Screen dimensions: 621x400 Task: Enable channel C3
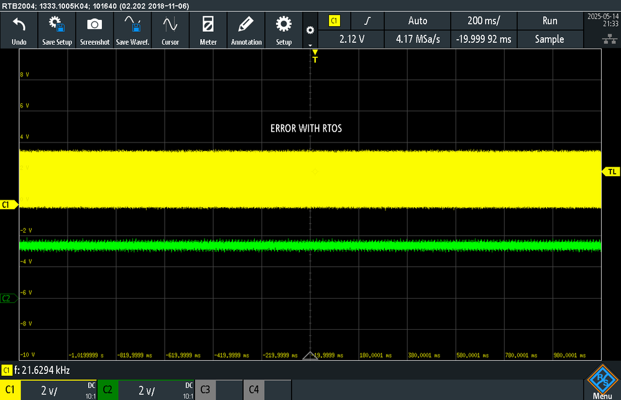205,389
